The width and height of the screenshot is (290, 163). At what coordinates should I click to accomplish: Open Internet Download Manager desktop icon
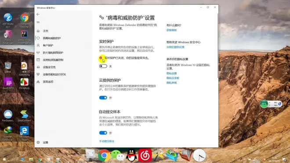tap(8, 133)
